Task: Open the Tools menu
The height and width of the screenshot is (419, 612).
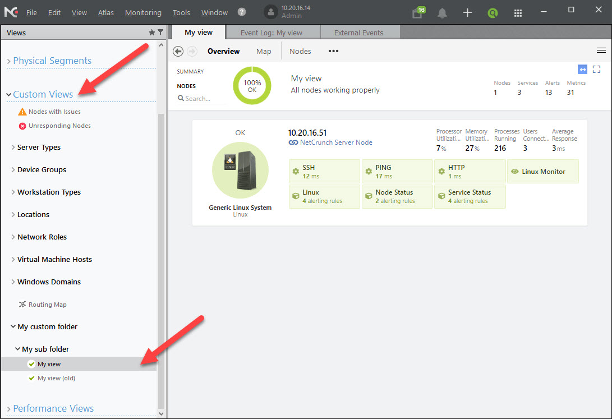Action: (x=181, y=12)
